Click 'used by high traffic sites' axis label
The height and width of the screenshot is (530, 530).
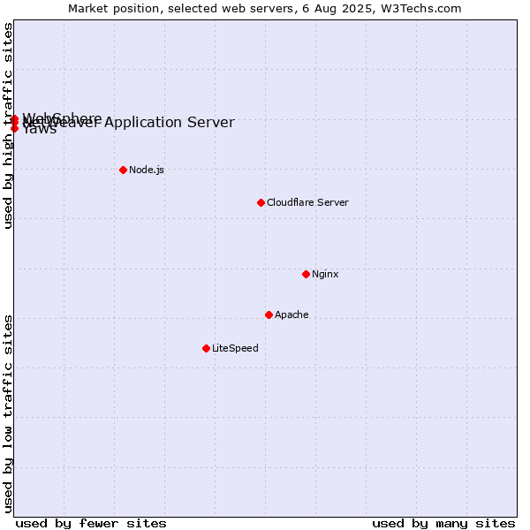[x=8, y=125]
